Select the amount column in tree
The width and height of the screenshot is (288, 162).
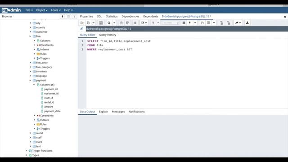pos(49,107)
